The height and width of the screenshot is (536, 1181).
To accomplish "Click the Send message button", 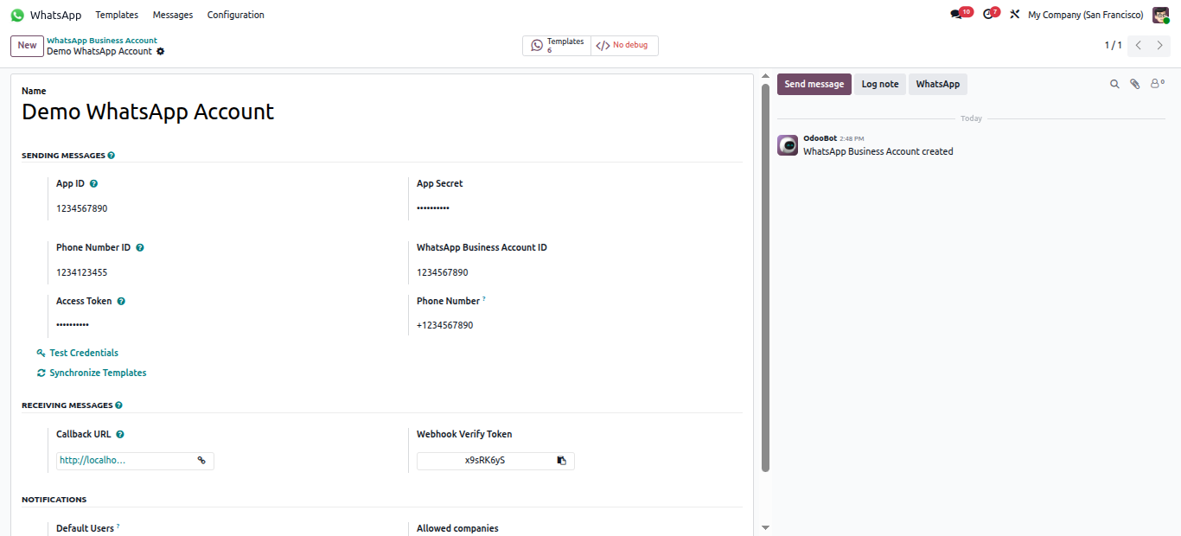I will click(814, 84).
